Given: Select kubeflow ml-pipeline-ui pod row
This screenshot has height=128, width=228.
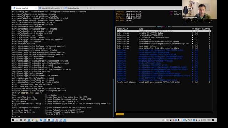Looking at the screenshot, I should (164, 71).
